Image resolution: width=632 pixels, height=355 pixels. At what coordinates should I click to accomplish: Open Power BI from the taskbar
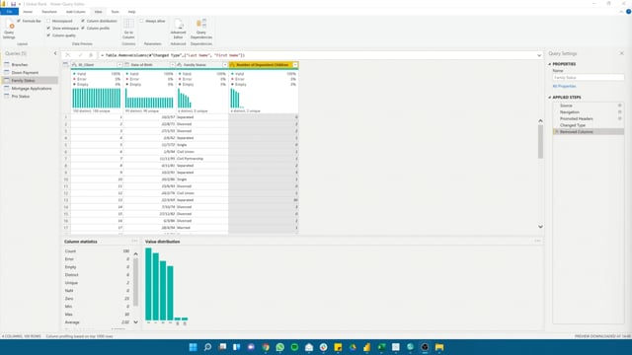[366, 347]
